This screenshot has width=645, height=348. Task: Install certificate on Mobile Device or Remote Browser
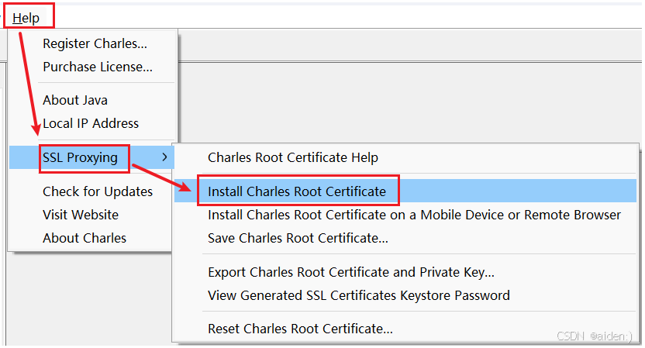[x=414, y=215]
